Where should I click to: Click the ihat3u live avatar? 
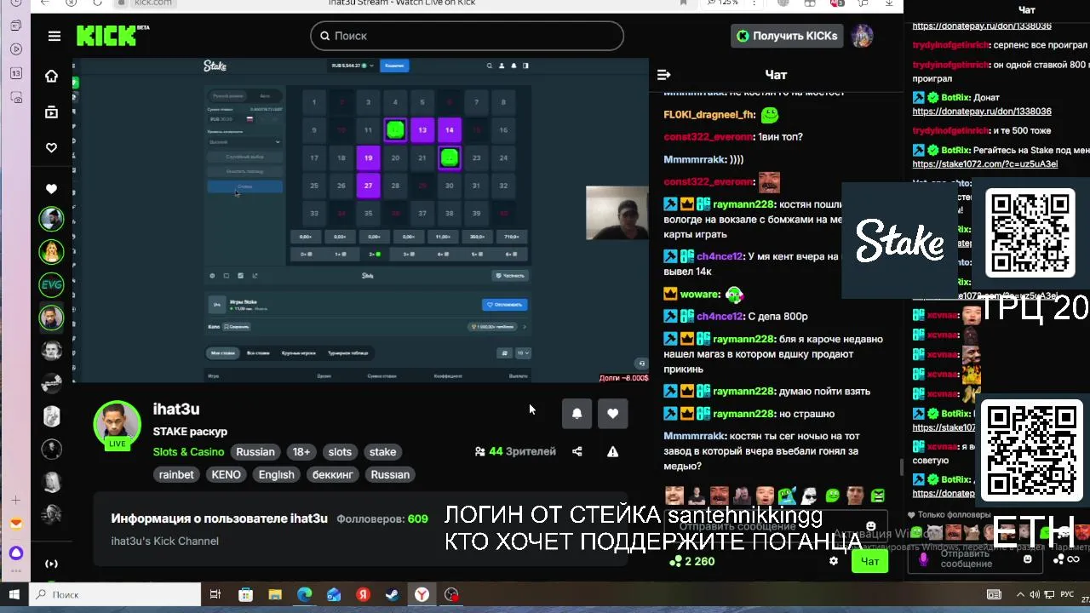[x=117, y=424]
